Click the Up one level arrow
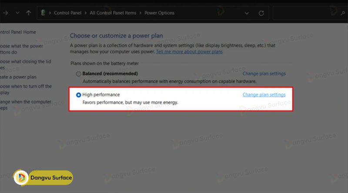The height and width of the screenshot is (193, 348). [29, 13]
